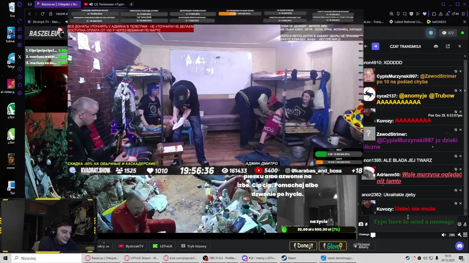Open Windows Start menu
Image resolution: width=469 pixels, height=263 pixels.
5,258
